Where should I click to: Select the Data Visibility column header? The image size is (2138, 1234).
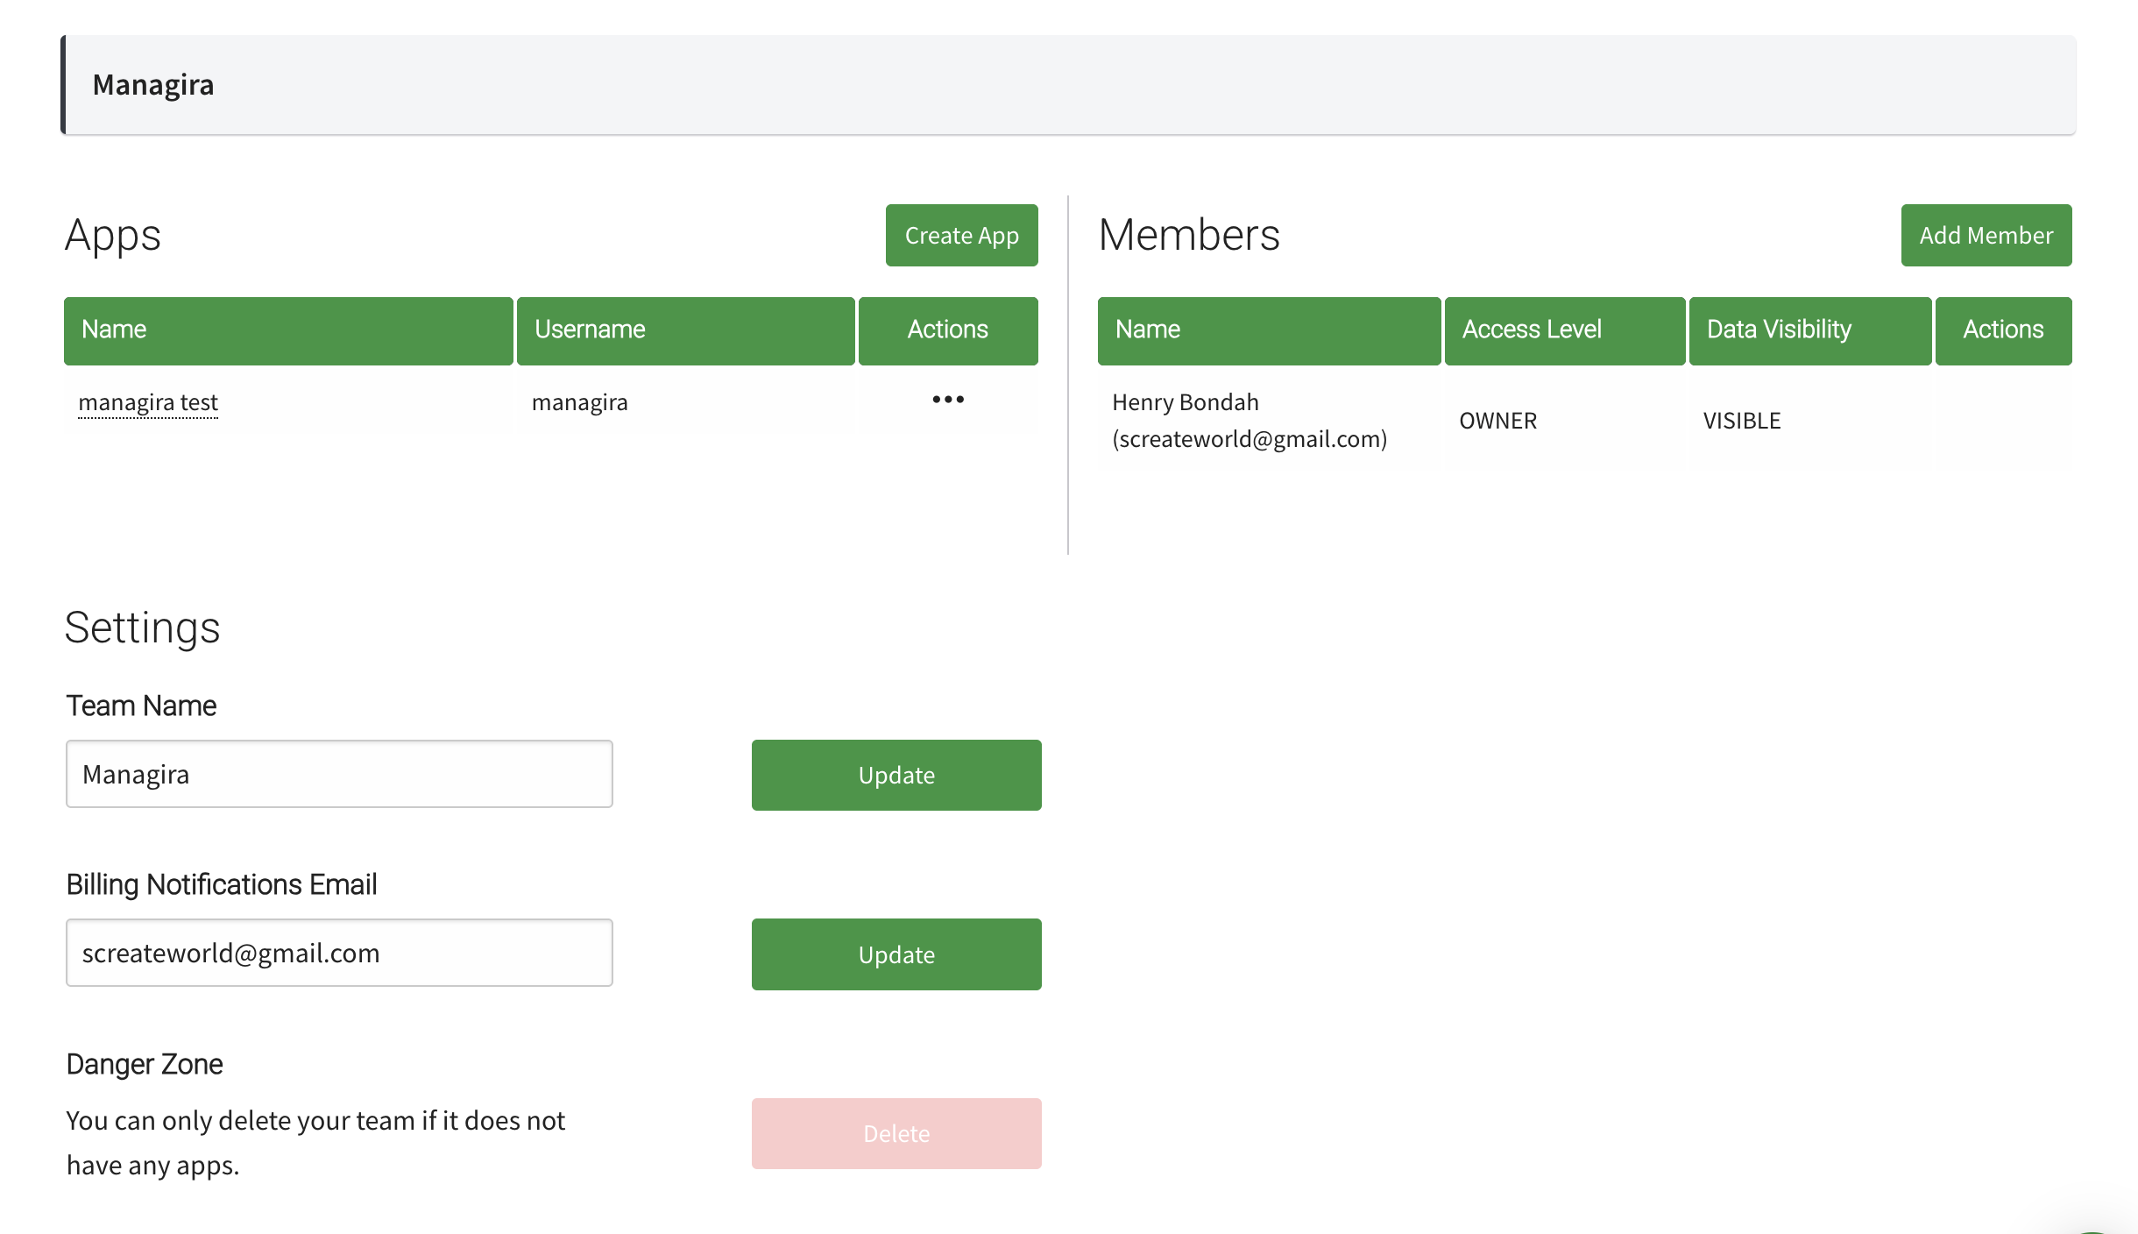(x=1810, y=330)
